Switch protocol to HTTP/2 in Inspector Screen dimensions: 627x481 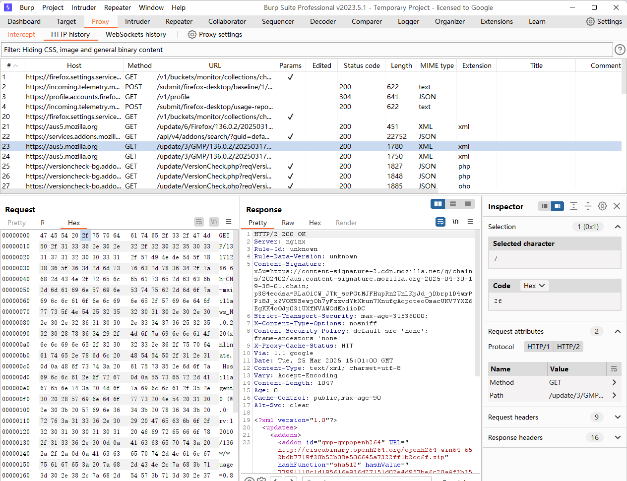(568, 347)
